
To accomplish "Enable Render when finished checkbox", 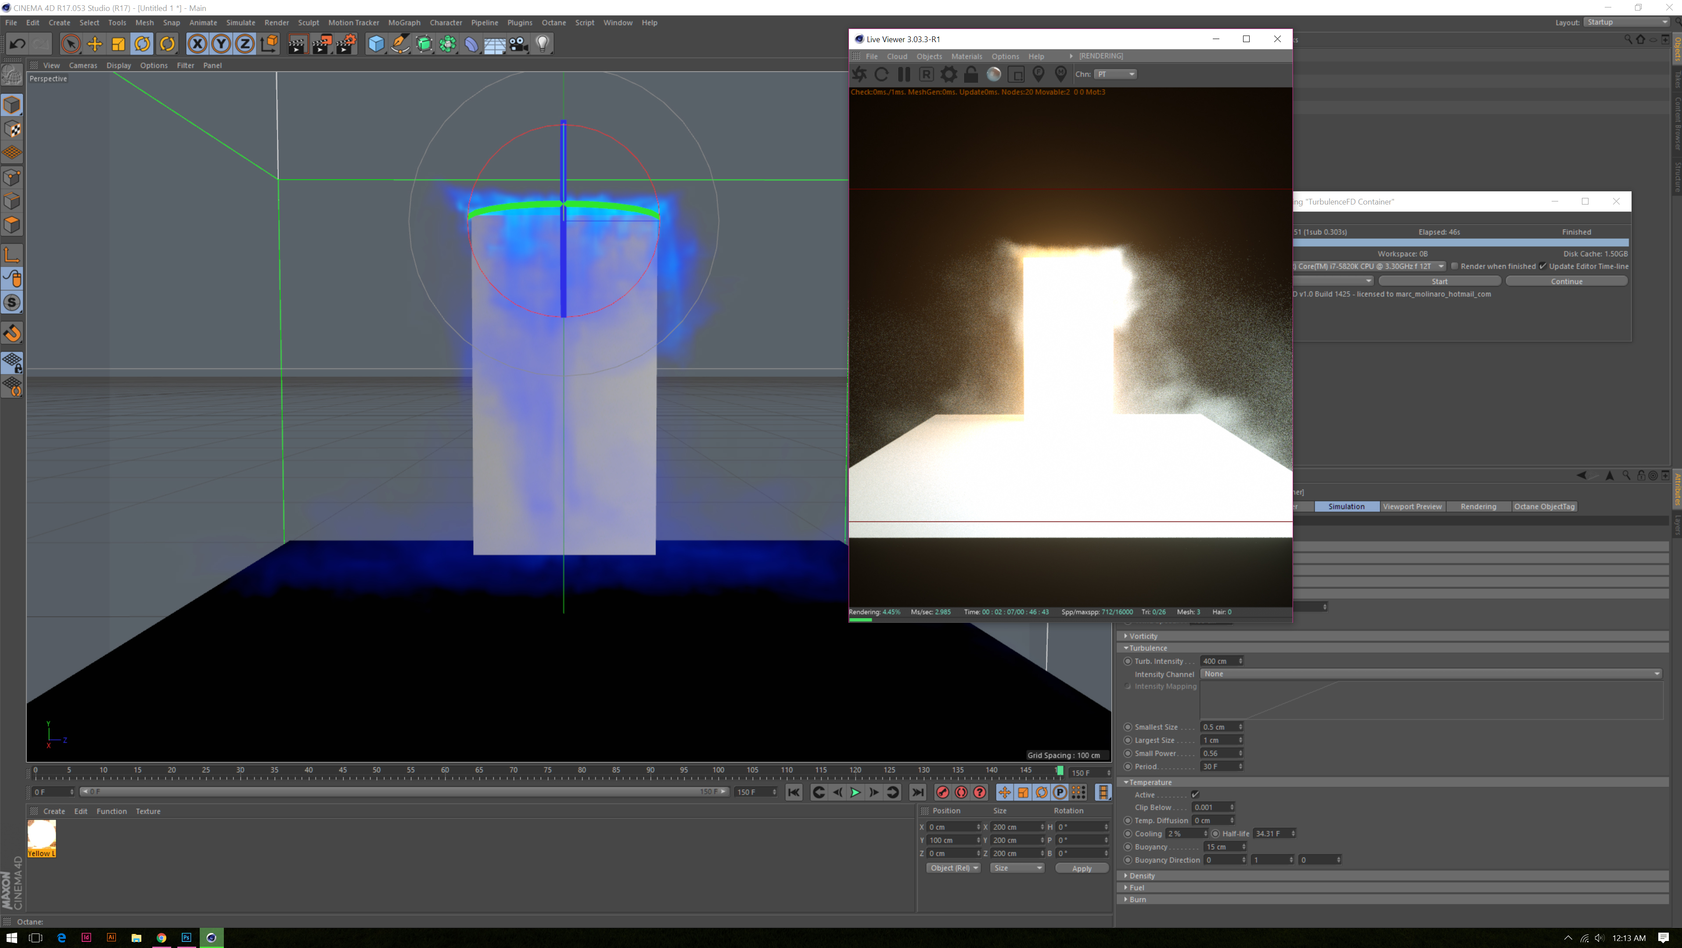I will tap(1454, 266).
